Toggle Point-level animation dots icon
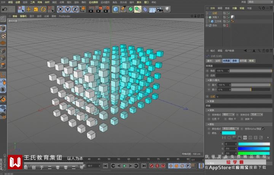This screenshot has height=175, width=274. pyautogui.click(x=193, y=166)
